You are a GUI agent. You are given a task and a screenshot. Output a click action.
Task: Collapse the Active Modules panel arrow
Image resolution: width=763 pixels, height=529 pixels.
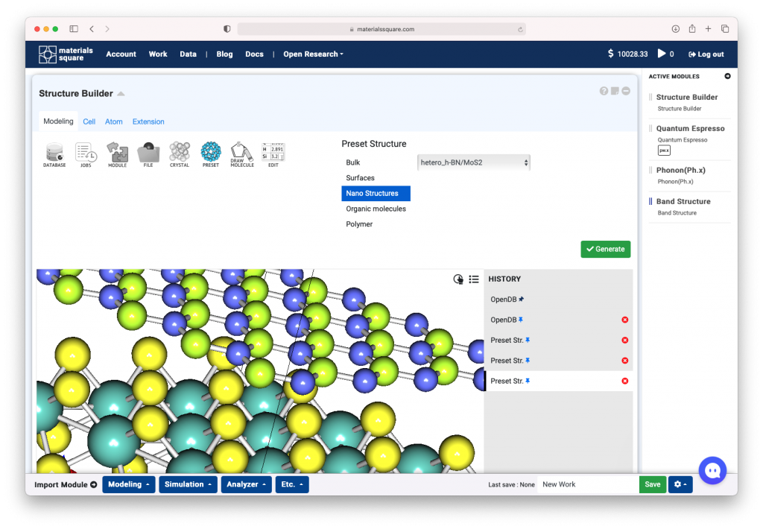click(727, 76)
